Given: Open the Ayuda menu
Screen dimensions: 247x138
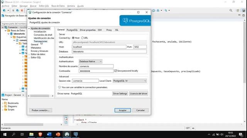Looking at the screenshot, I should click(x=80, y=6).
